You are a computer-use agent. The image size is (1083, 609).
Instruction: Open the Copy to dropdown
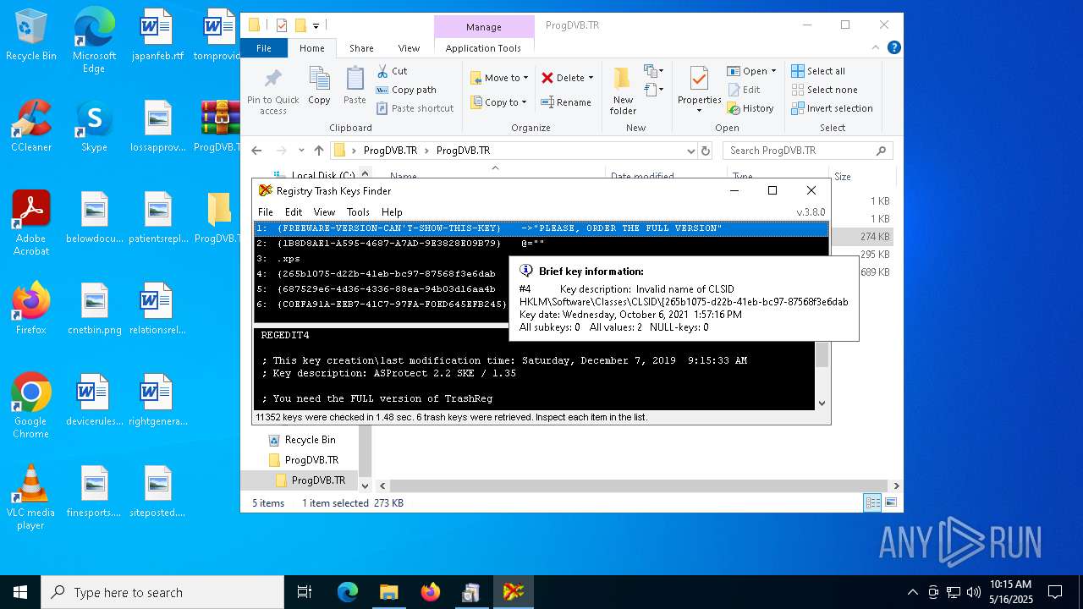(498, 102)
